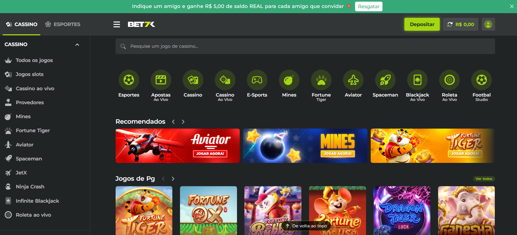Open the hamburger menu icon
This screenshot has height=235, width=517.
(117, 24)
